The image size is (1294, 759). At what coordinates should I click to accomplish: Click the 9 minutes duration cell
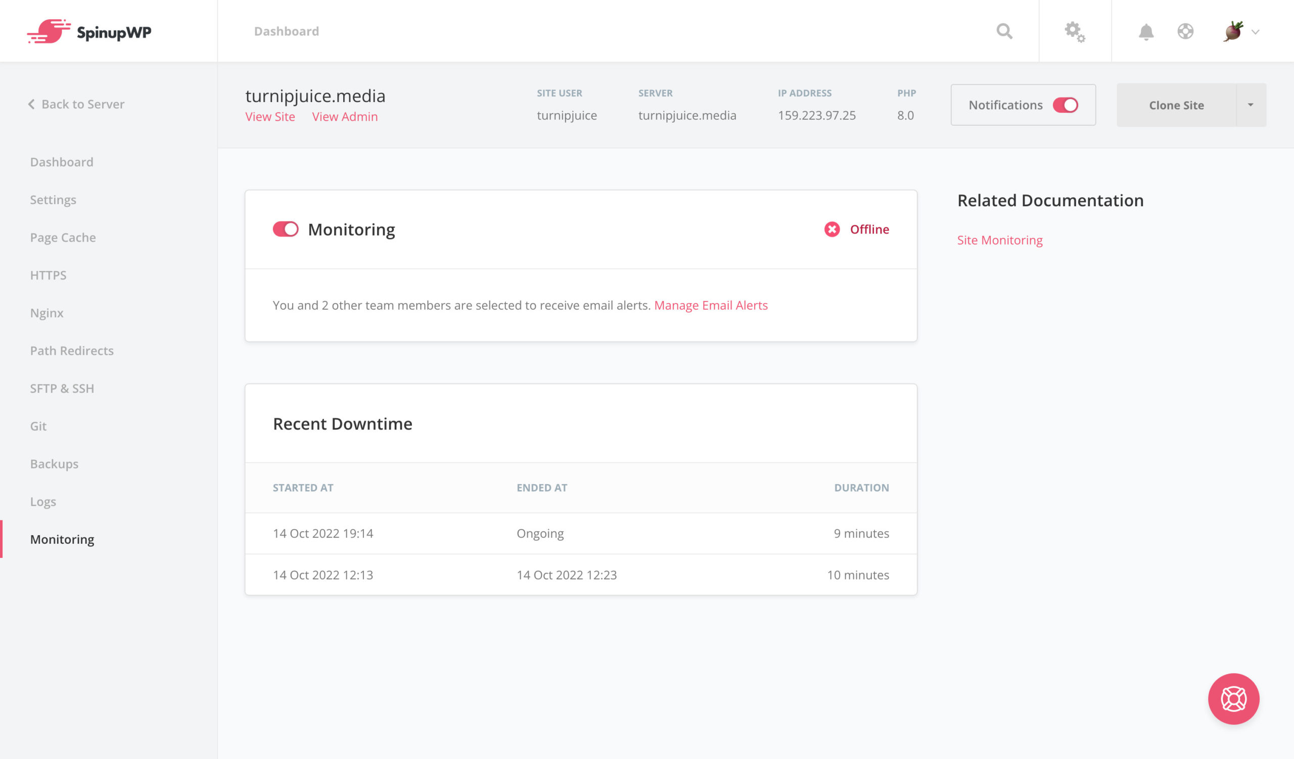[x=862, y=533]
